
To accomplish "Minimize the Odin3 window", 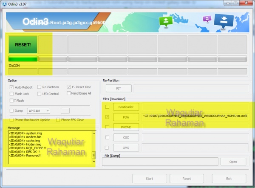I will pyautogui.click(x=228, y=3).
